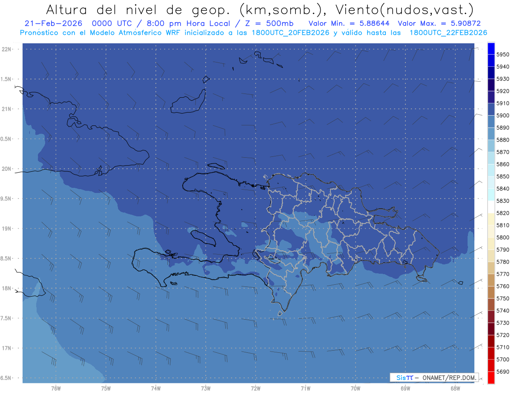Click the '5920' colorbar value
The height and width of the screenshot is (394, 511).
click(x=503, y=91)
